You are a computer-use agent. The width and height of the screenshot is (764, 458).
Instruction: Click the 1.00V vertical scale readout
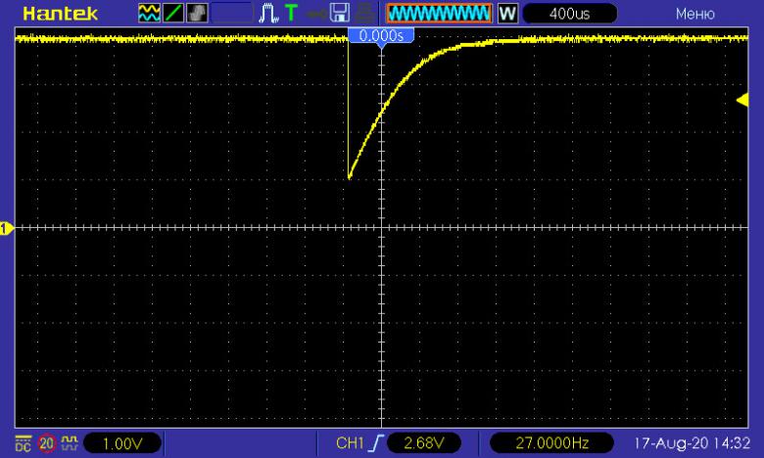point(122,443)
